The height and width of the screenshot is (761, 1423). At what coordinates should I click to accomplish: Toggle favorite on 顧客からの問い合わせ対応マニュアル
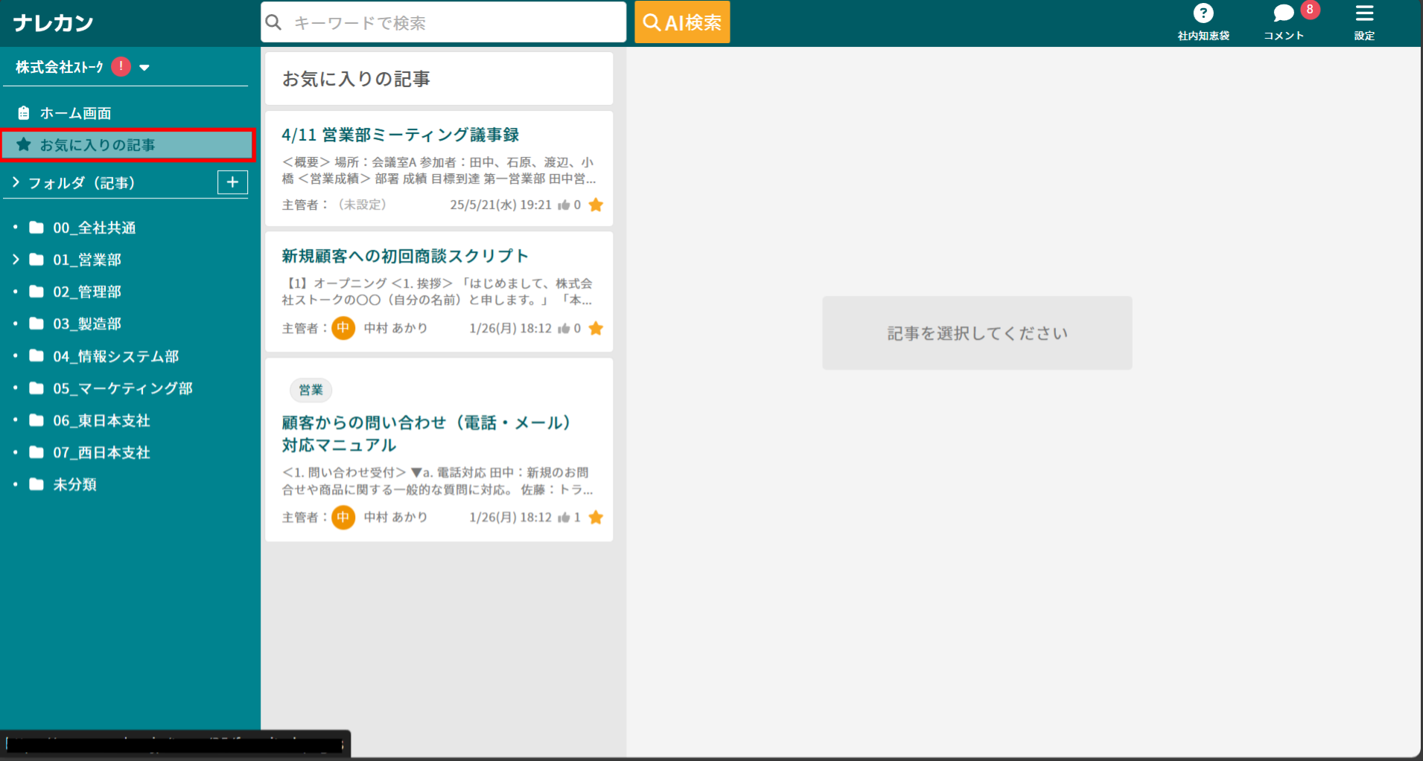coord(595,517)
